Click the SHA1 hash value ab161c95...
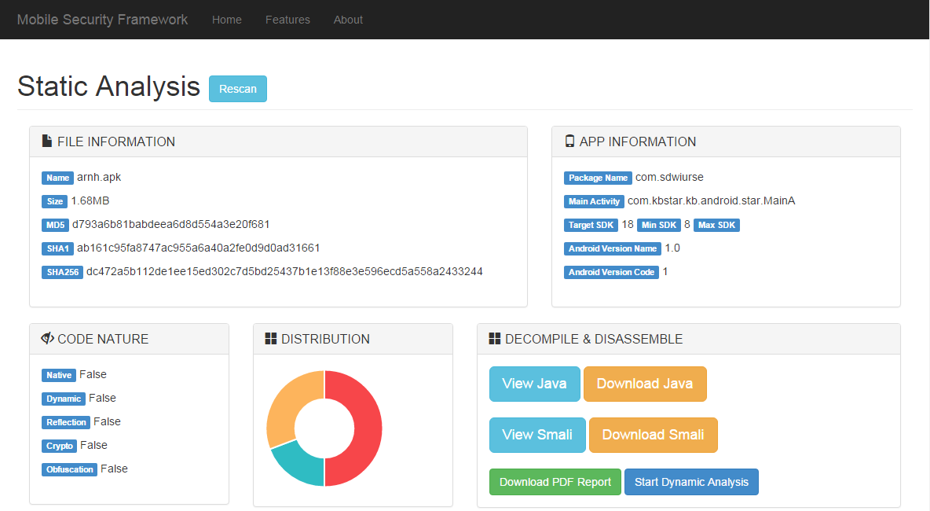 point(199,248)
